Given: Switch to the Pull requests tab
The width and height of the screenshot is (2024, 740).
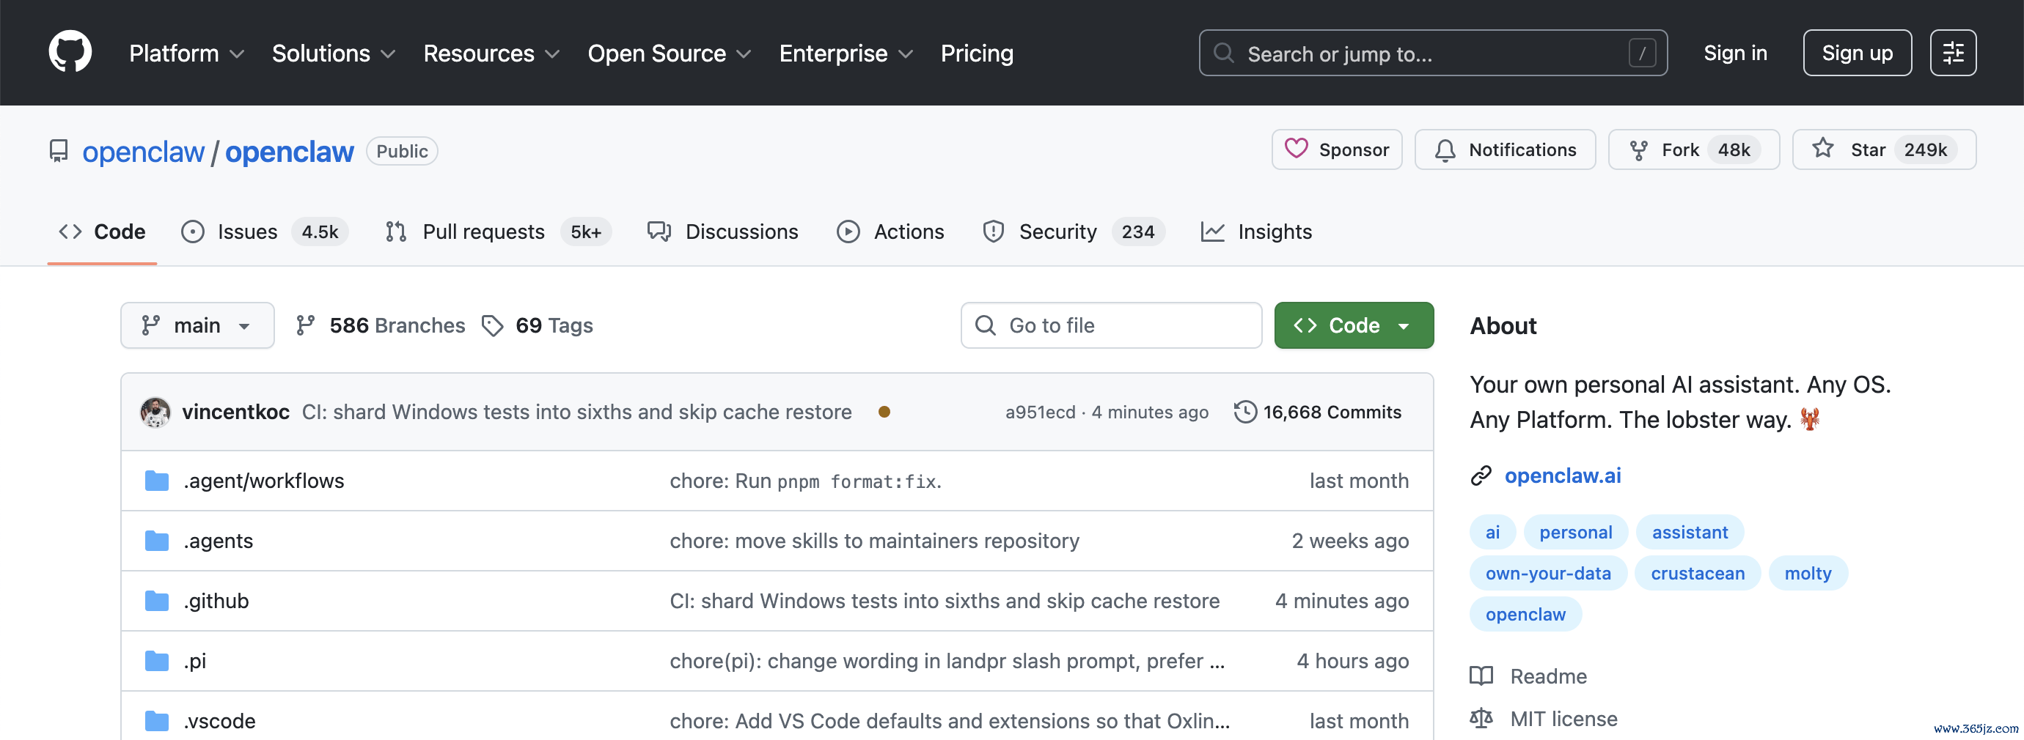Looking at the screenshot, I should [498, 232].
